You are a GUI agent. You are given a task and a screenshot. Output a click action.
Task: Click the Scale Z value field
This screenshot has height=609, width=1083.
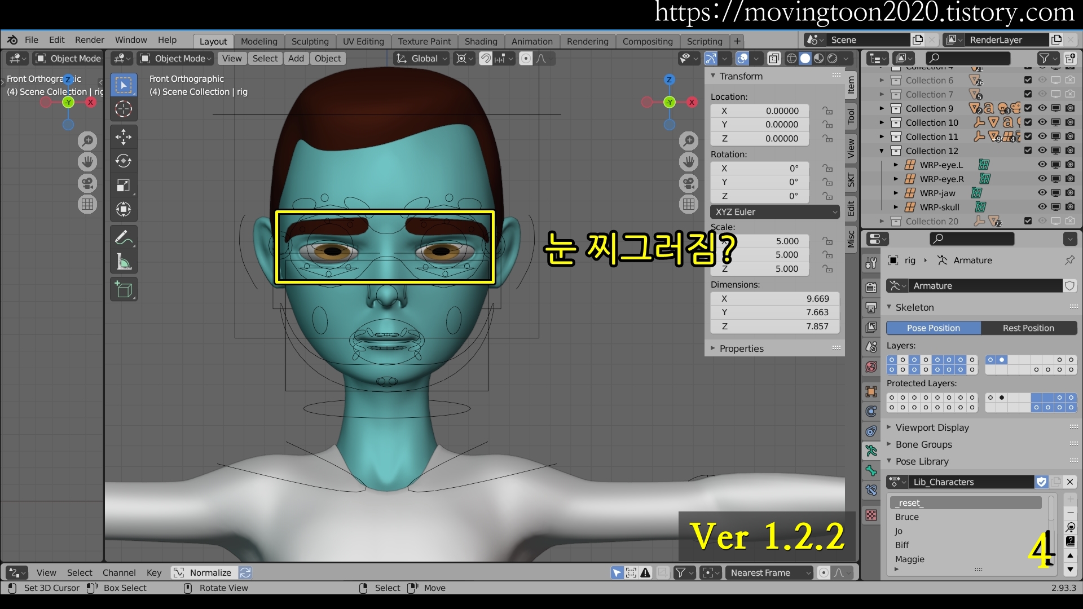pyautogui.click(x=760, y=269)
